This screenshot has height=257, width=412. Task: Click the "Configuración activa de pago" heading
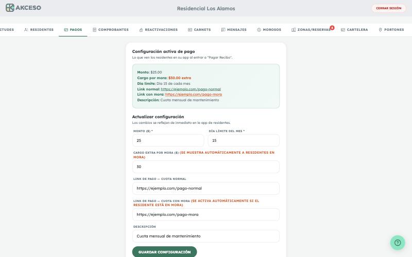click(x=163, y=51)
